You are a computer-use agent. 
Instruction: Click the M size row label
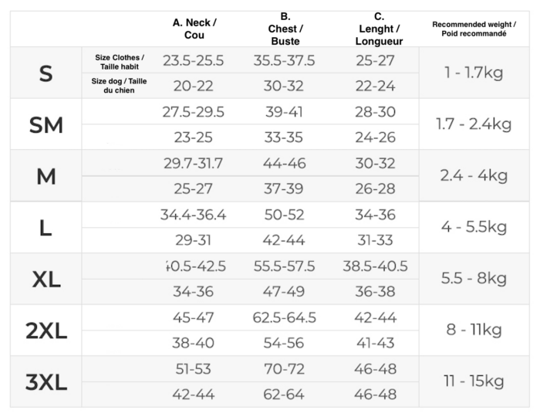pyautogui.click(x=46, y=176)
